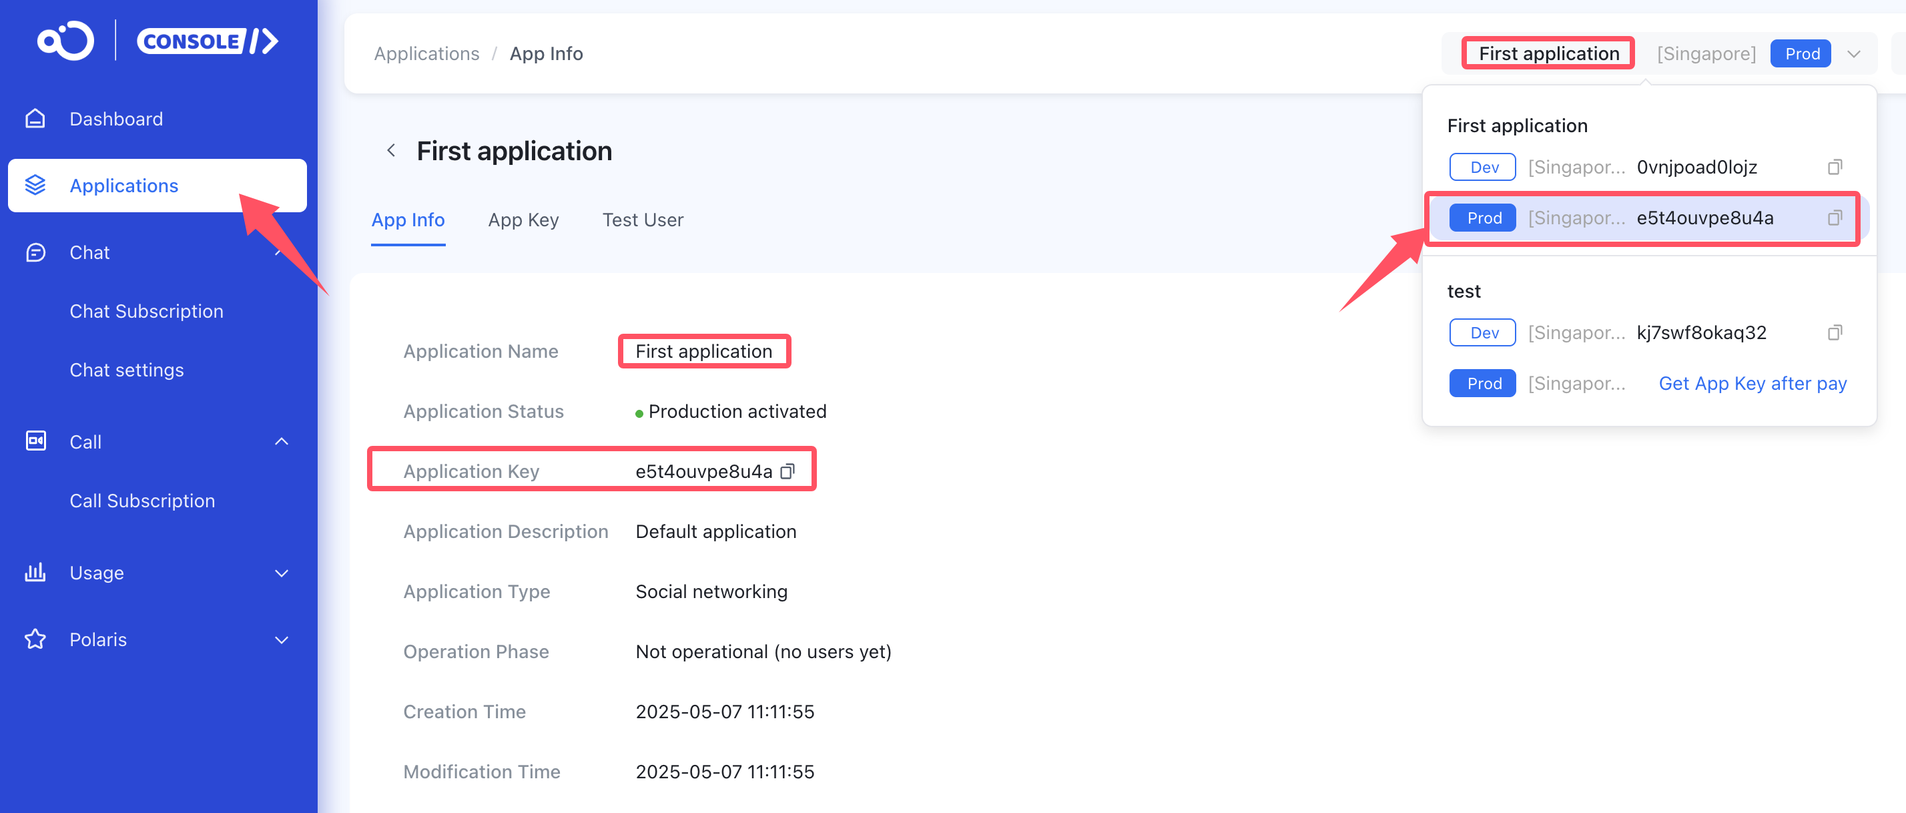Click the Dashboard home icon
The height and width of the screenshot is (813, 1906).
(35, 119)
